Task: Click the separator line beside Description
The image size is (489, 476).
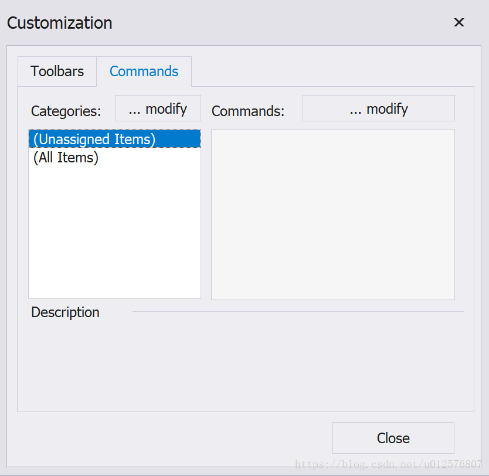Action: point(298,311)
